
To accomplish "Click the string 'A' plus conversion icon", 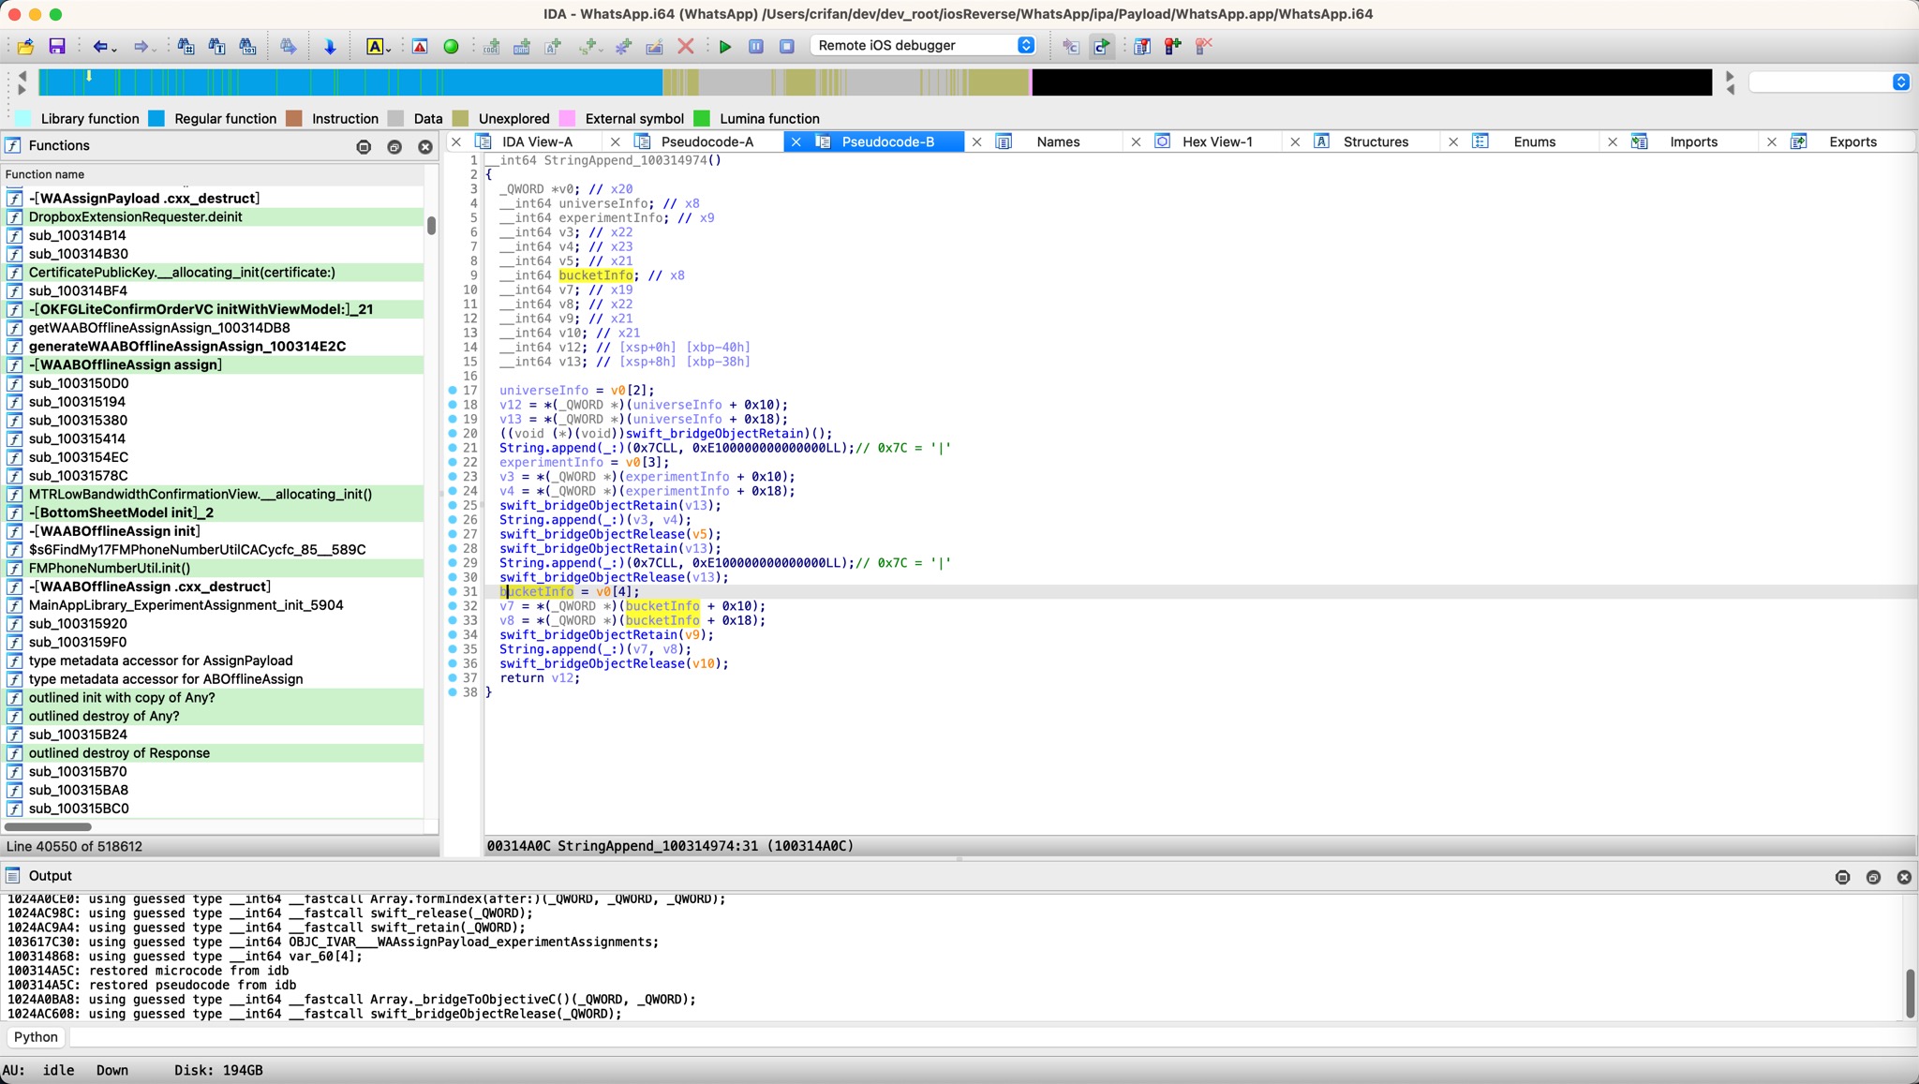I will [553, 46].
